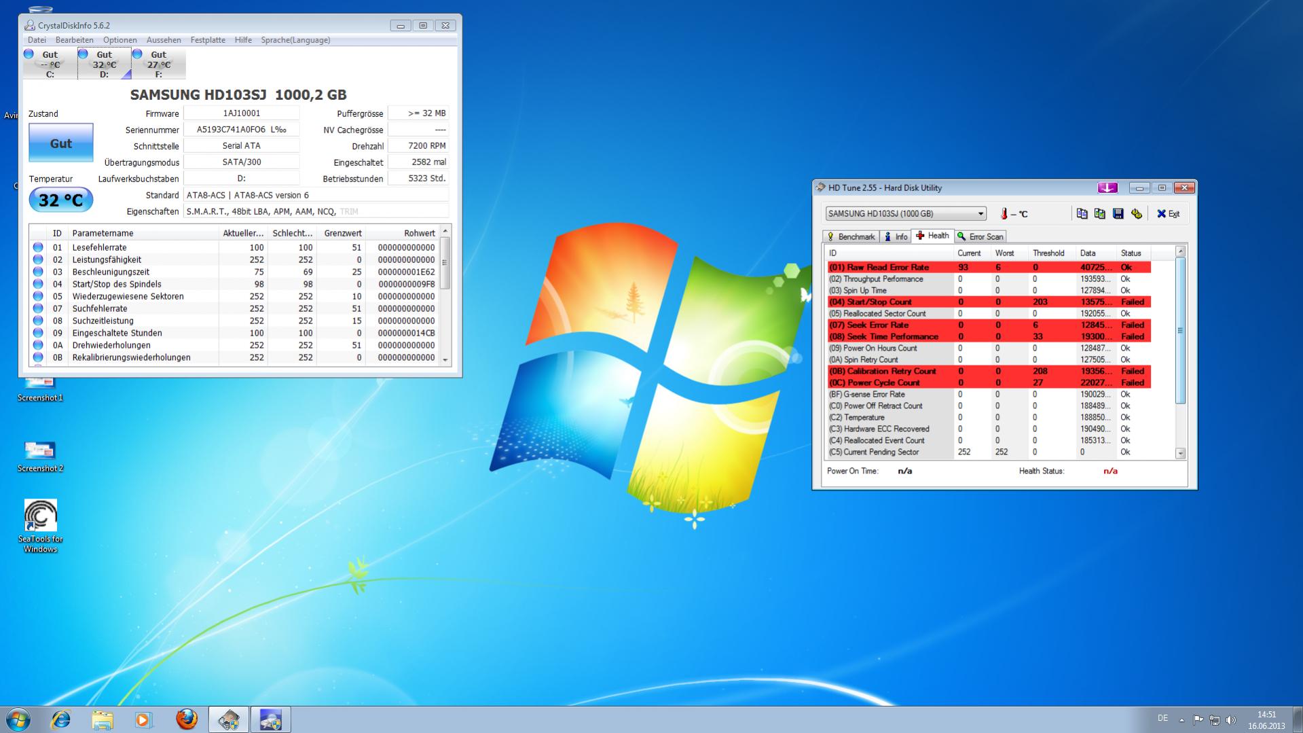
Task: Click the status orb for Beschleunigungszeit row
Action: pos(38,272)
